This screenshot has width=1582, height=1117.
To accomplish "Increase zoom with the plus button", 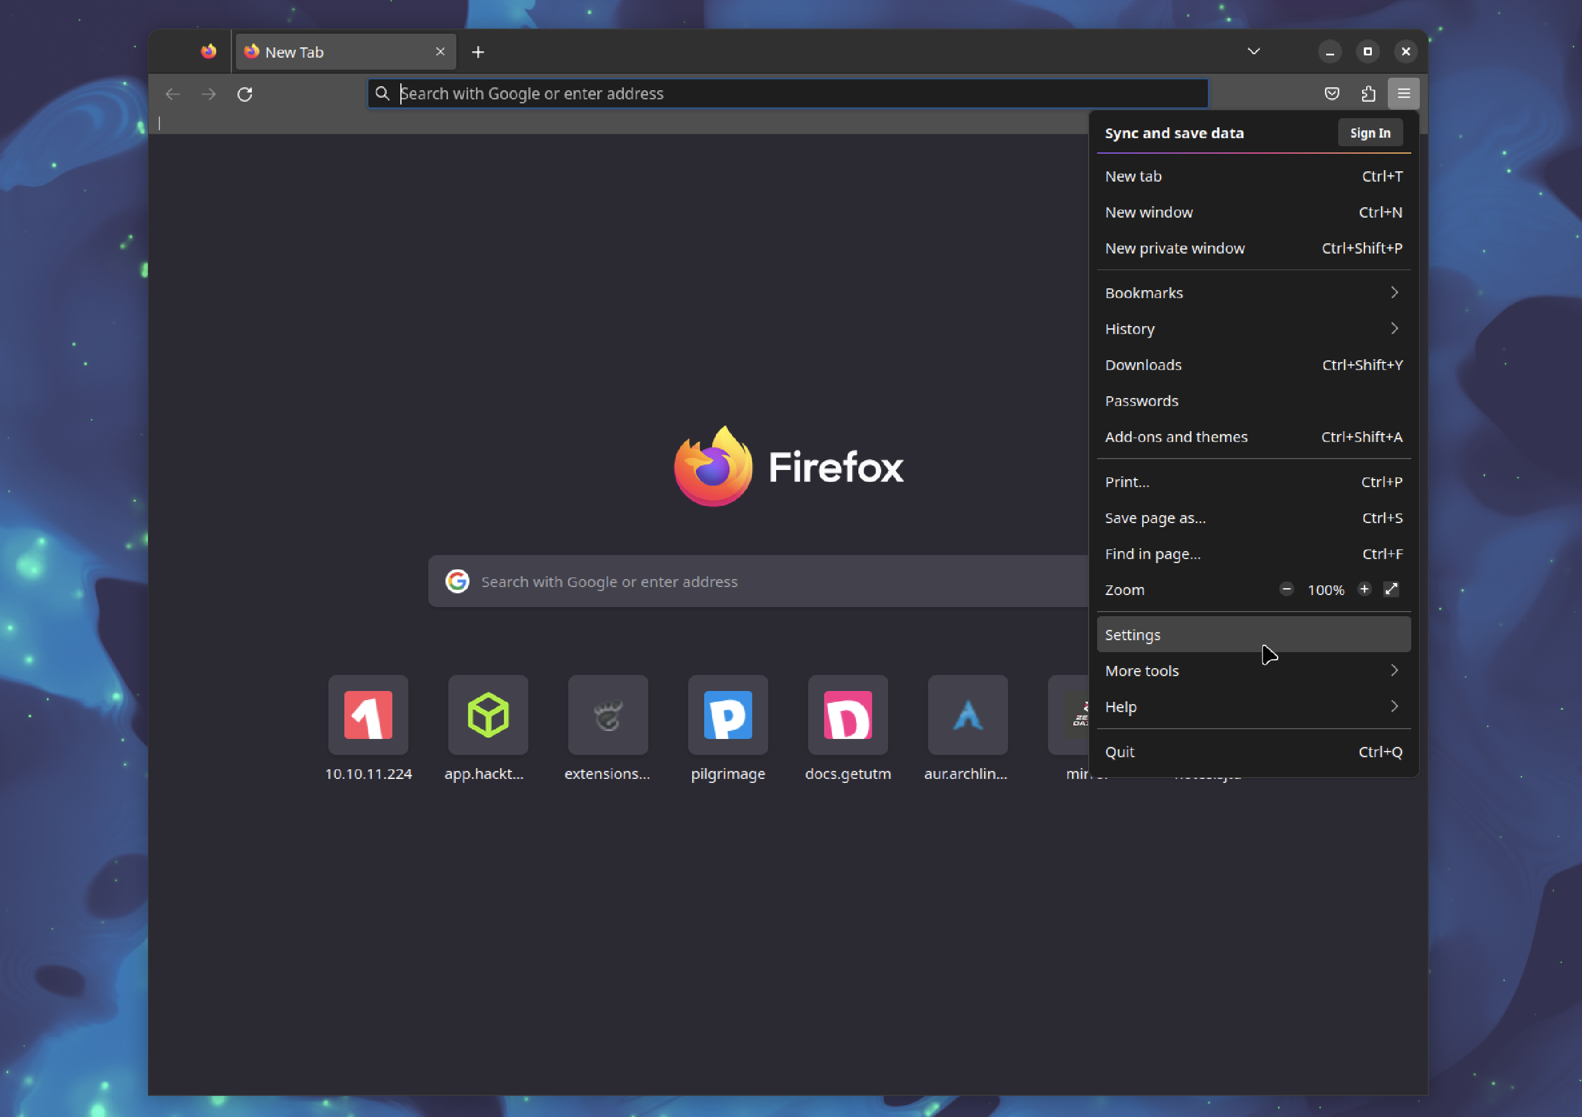I will [x=1364, y=589].
